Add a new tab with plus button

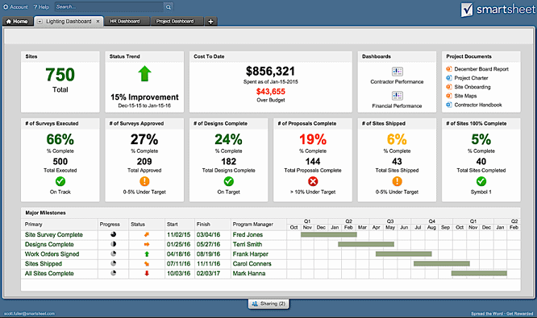(210, 21)
